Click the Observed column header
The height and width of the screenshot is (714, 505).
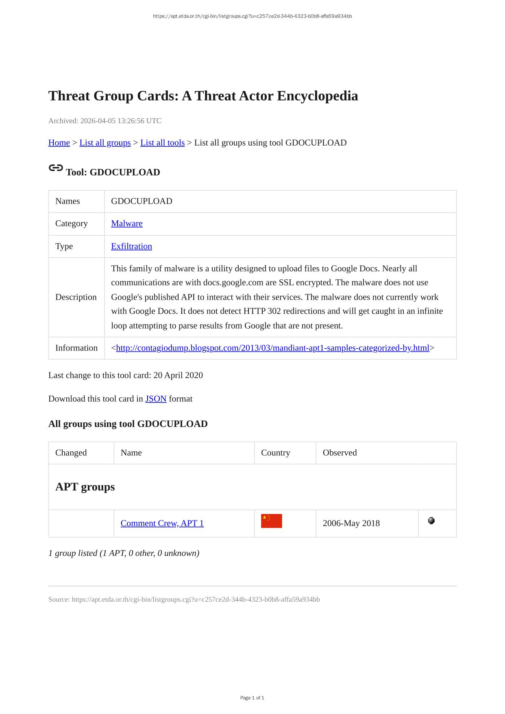tap(340, 453)
